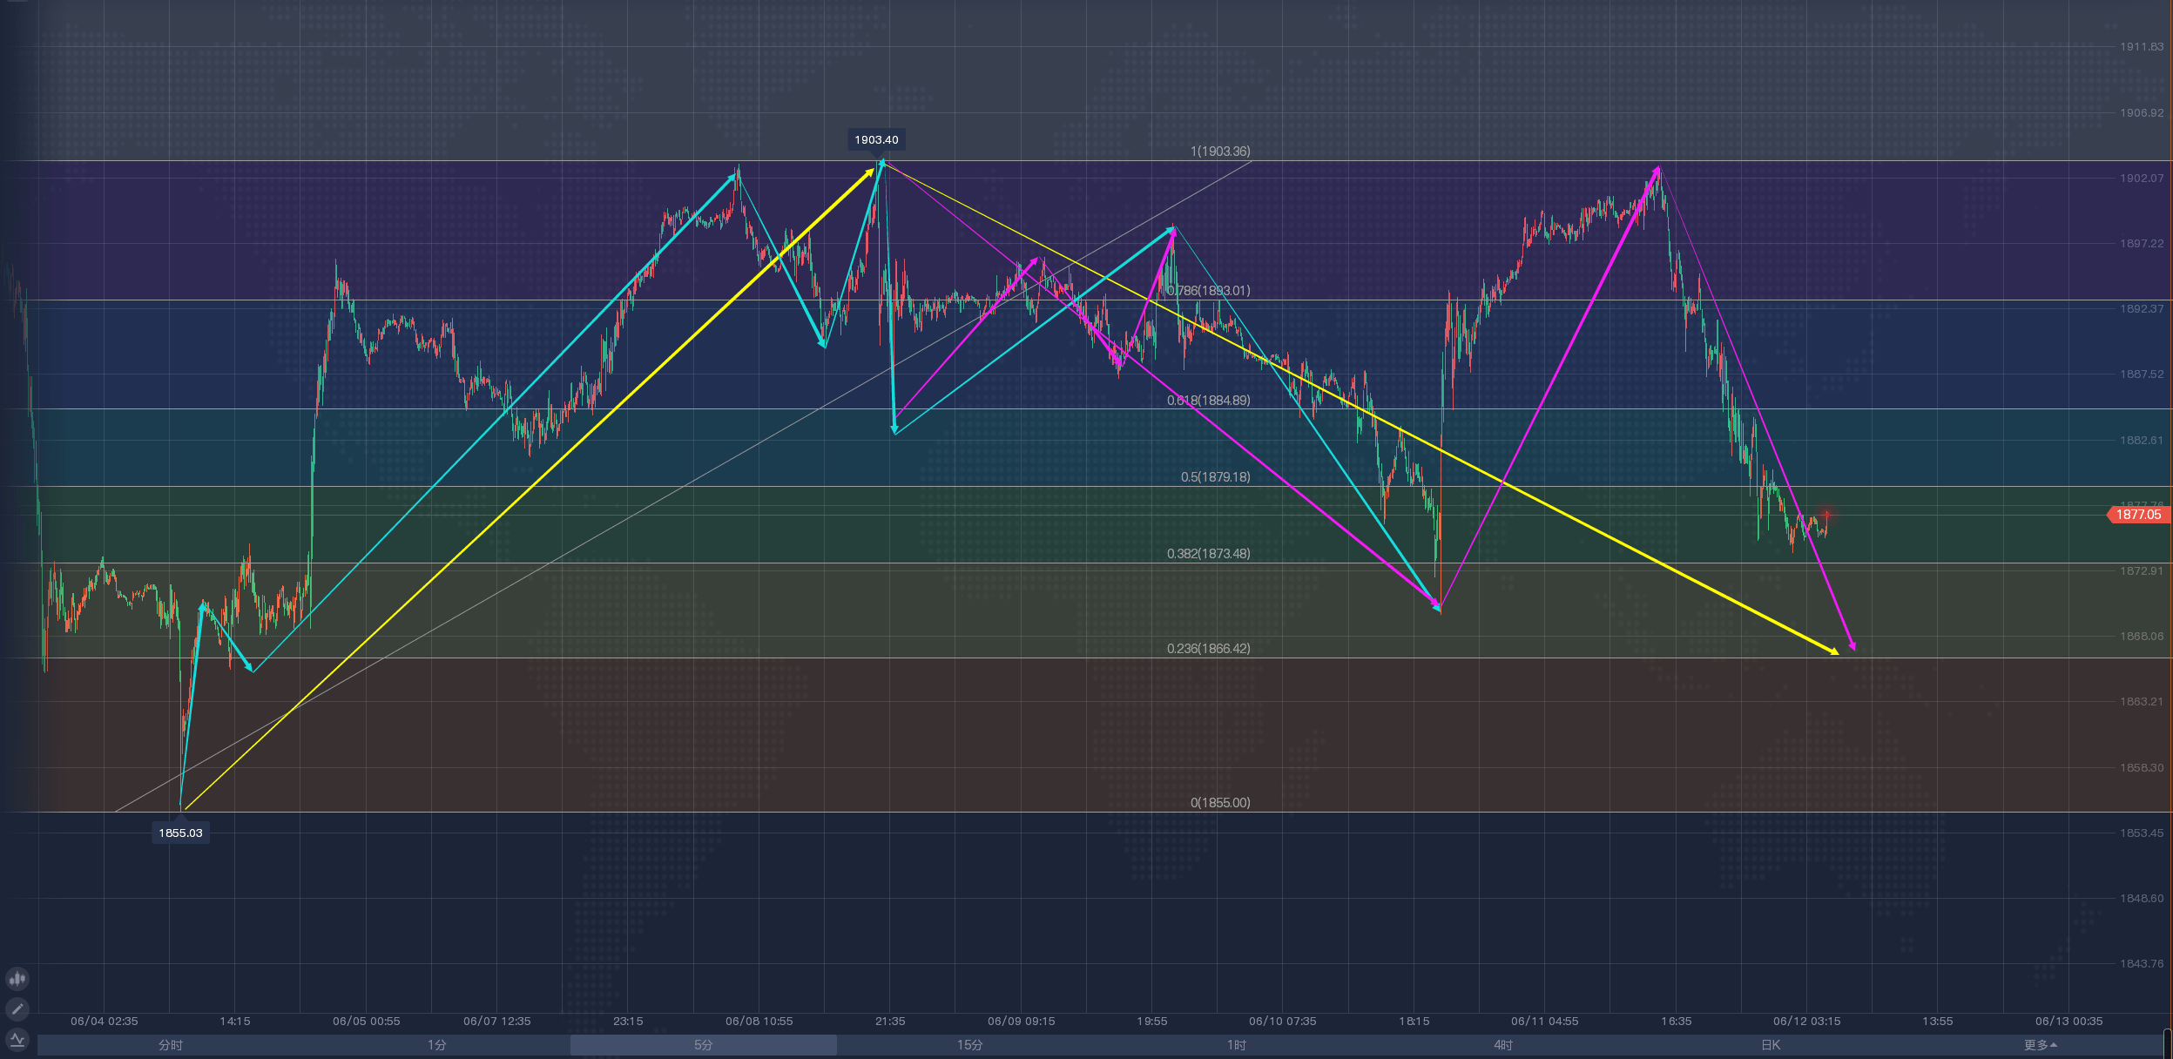Click the price axis value 1892.37
This screenshot has width=2173, height=1059.
tap(2142, 309)
